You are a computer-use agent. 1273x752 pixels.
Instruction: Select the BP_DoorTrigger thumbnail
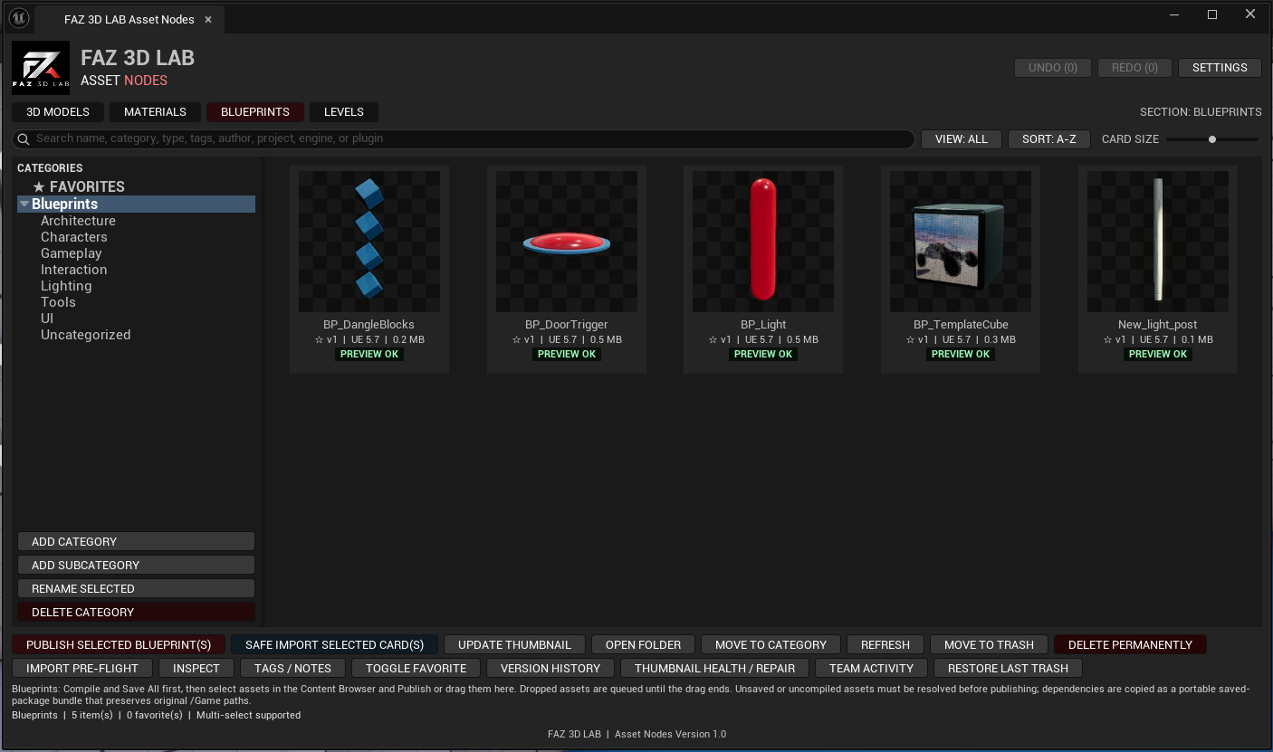[x=567, y=242]
